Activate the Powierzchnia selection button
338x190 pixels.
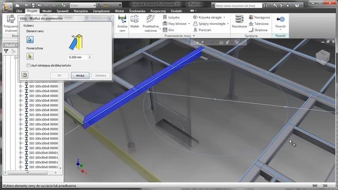(x=30, y=56)
